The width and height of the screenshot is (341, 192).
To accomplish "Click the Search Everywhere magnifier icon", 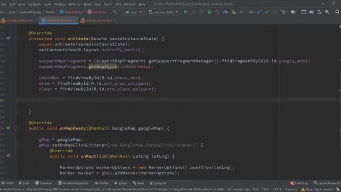I will [x=337, y=12].
